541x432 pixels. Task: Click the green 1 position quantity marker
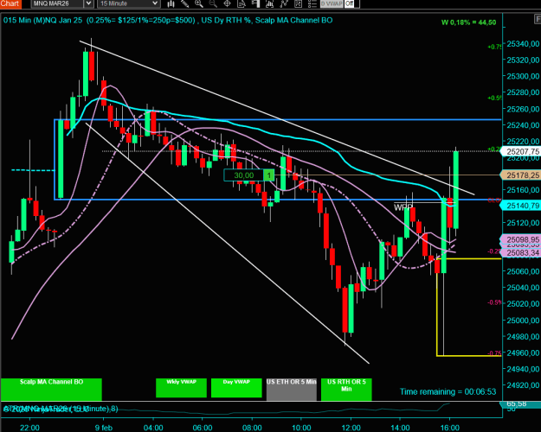[269, 175]
